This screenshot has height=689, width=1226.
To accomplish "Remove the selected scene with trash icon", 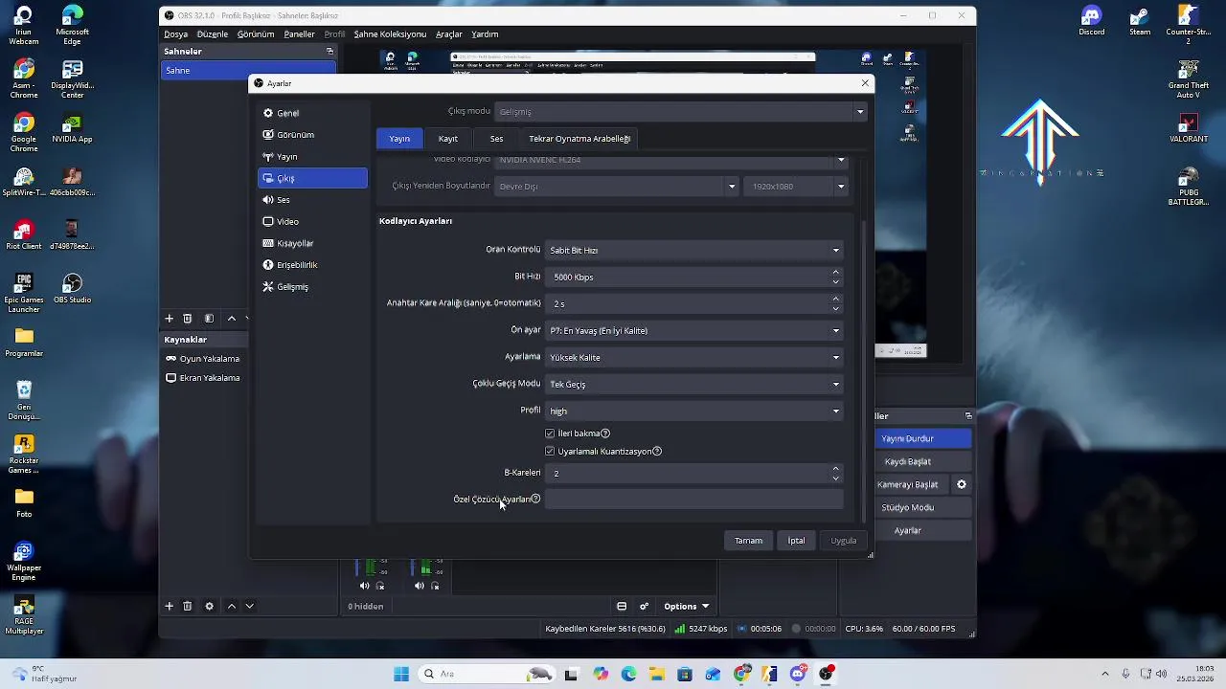I will (187, 318).
